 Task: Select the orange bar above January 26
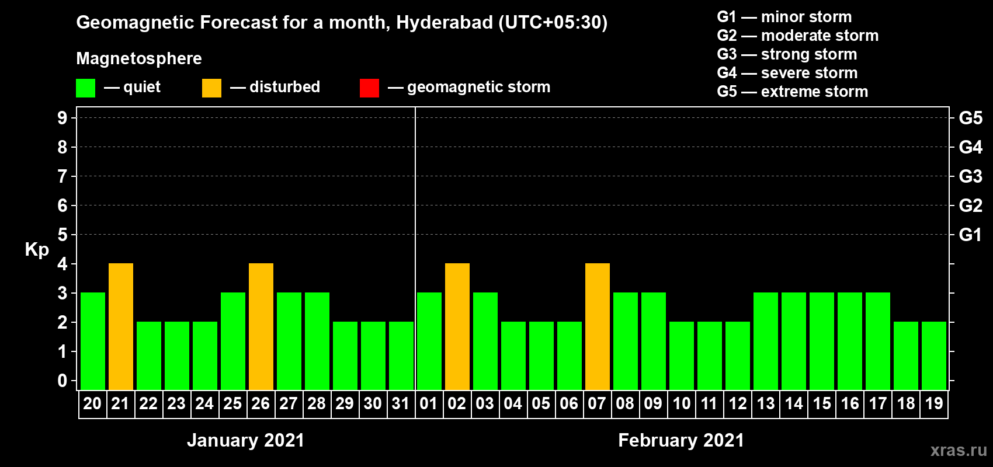tap(261, 327)
